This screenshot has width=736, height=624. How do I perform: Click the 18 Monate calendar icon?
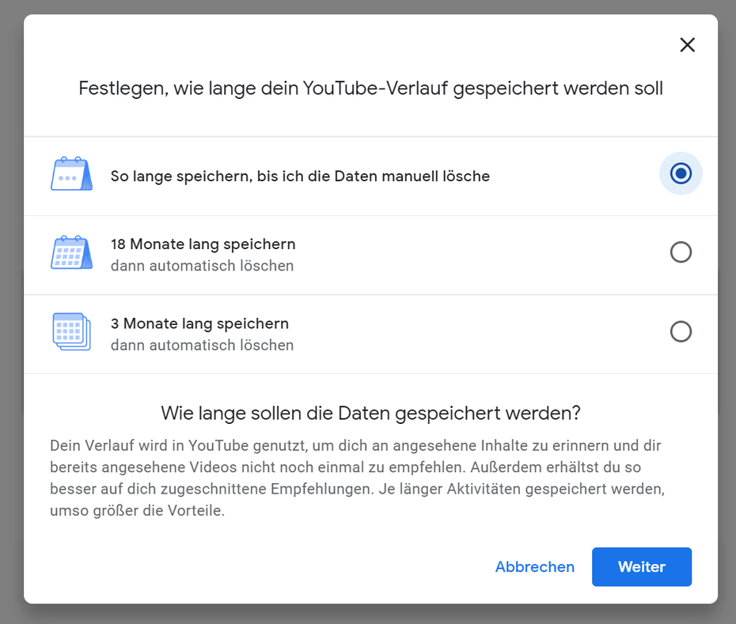71,252
